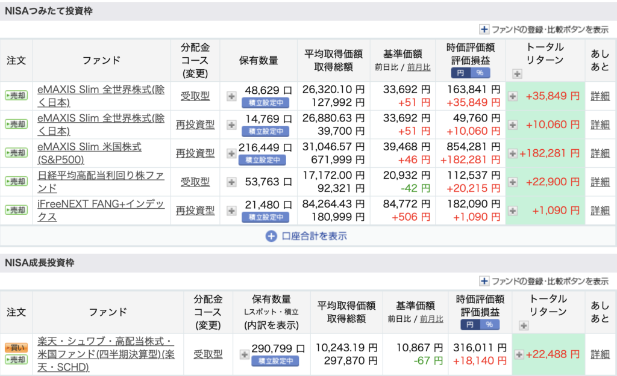Viewport: 617px width, 376px height.
Task: Click sell icon for eMAXIS Slim 米国株式(S&P500)
Action: pyautogui.click(x=16, y=153)
